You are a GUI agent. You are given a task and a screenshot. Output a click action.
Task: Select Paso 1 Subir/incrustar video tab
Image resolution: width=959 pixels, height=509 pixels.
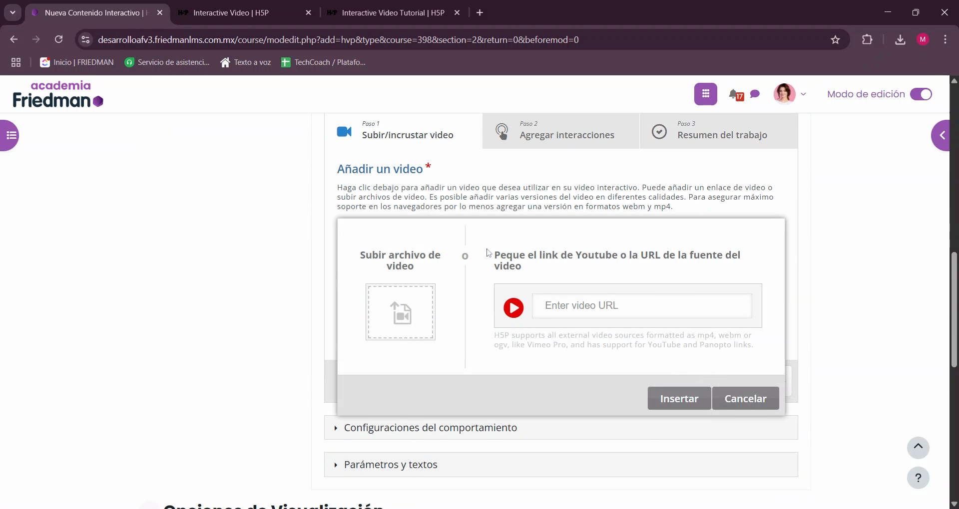tap(404, 131)
